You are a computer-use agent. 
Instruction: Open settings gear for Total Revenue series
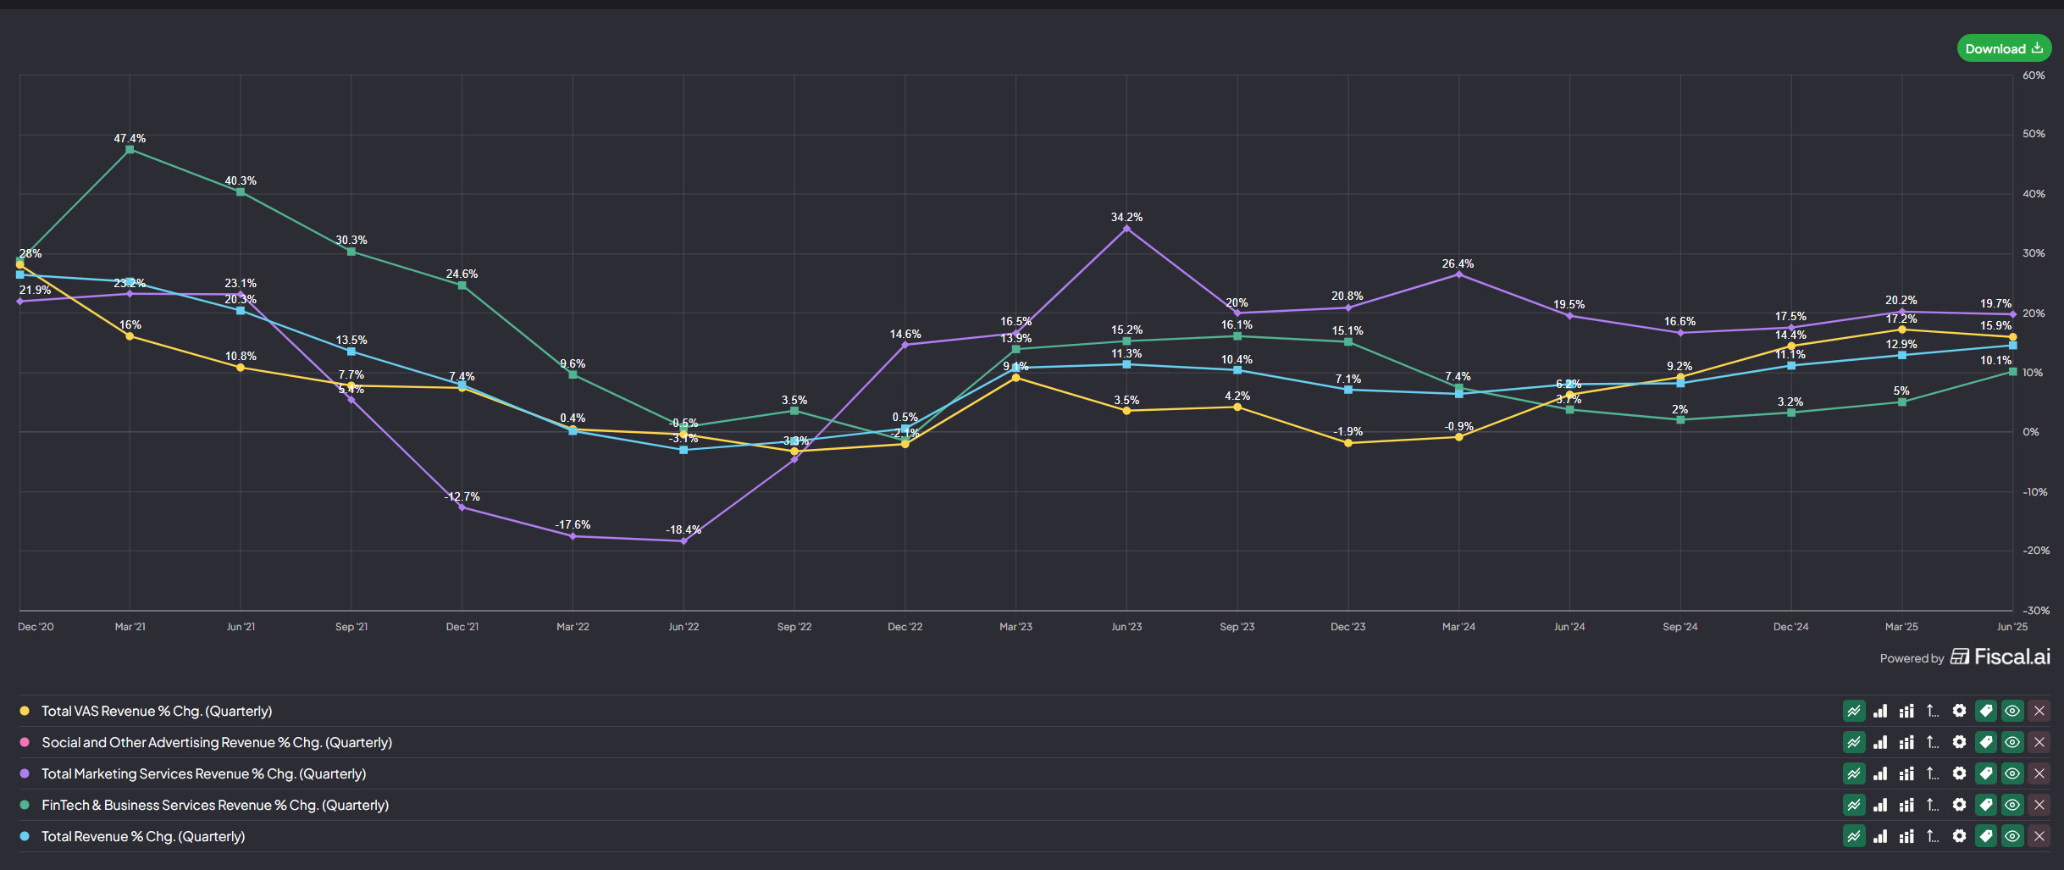[x=1959, y=836]
